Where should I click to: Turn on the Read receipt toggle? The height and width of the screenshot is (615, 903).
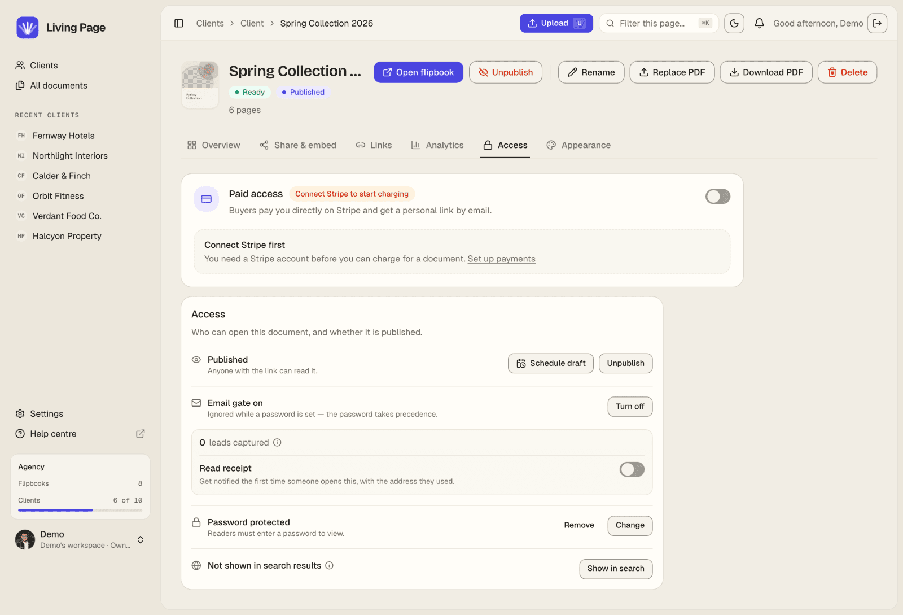point(632,469)
